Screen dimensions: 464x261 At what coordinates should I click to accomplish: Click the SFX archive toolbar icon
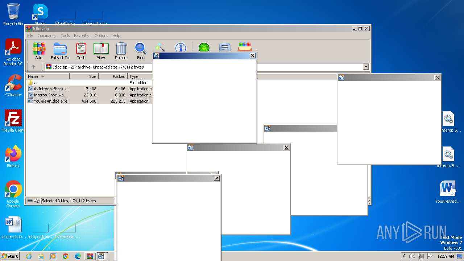click(245, 47)
